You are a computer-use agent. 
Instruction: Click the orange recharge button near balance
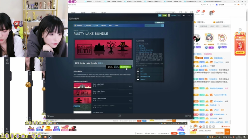pyautogui.click(x=174, y=133)
